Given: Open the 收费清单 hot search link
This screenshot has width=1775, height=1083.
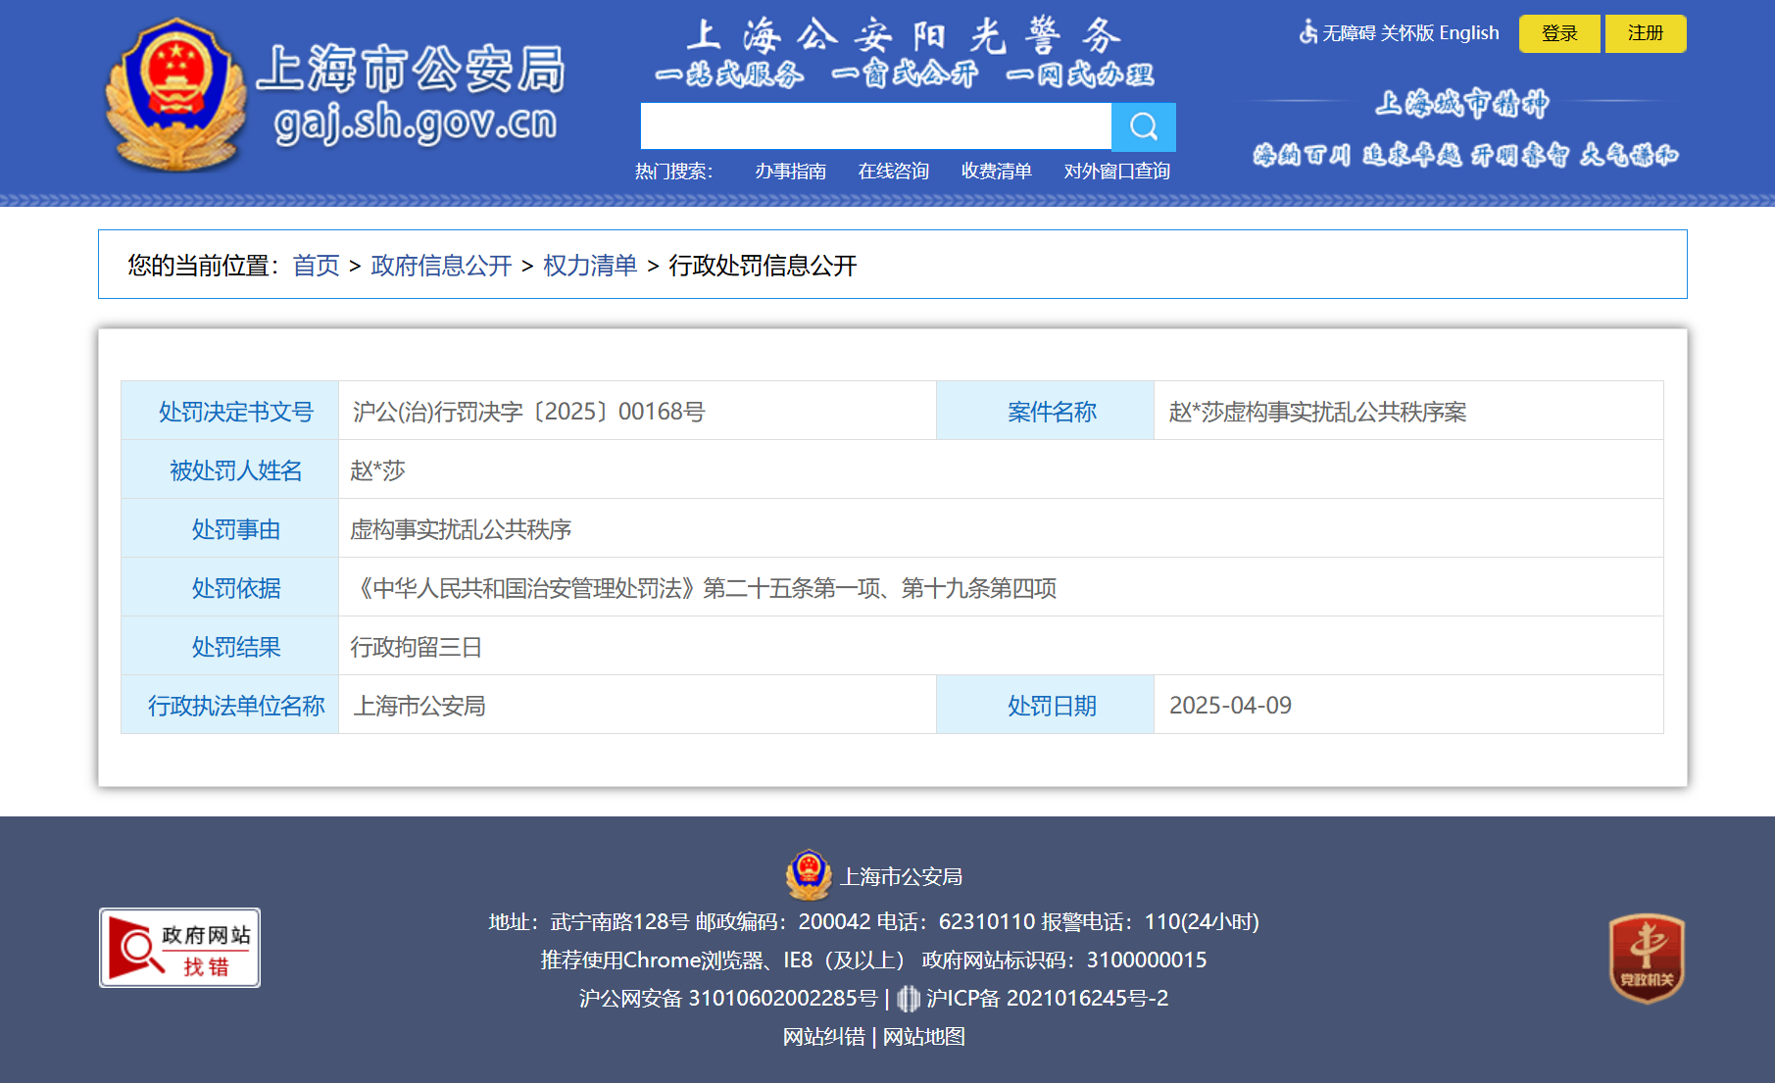Looking at the screenshot, I should click(996, 172).
